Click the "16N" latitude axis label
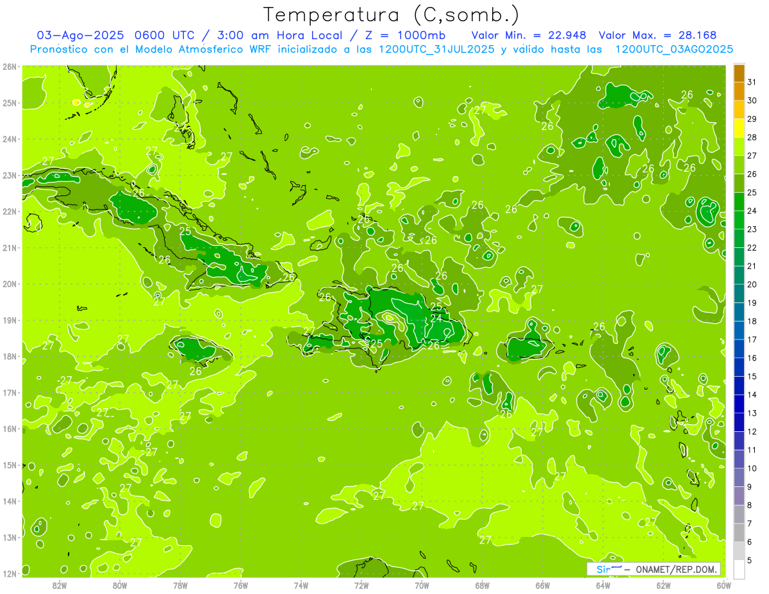769x594 pixels. (9, 429)
